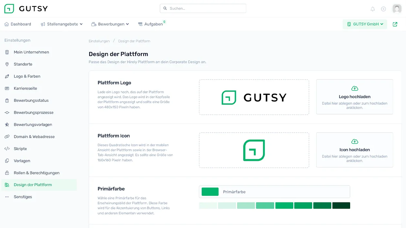The image size is (406, 228).
Task: Expand the Stellenangebote dropdown menu
Action: [62, 24]
